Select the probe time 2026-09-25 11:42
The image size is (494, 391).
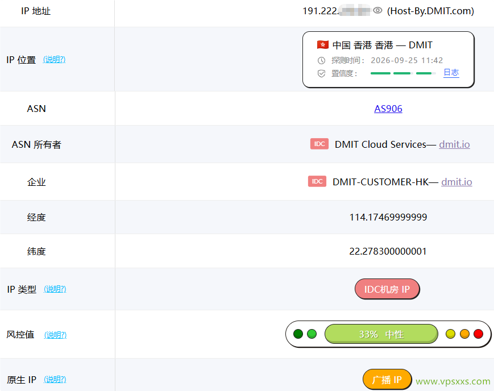406,60
